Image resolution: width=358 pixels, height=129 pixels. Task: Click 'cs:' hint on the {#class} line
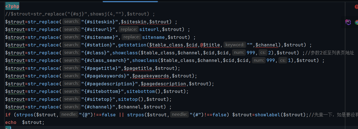point(263,53)
